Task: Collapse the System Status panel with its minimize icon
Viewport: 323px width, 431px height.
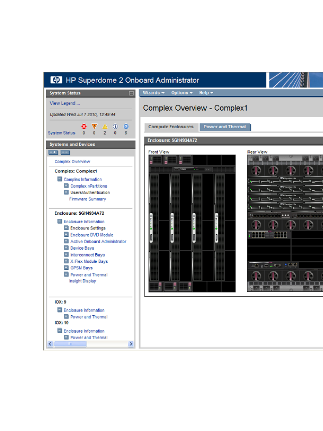Action: tap(131, 93)
